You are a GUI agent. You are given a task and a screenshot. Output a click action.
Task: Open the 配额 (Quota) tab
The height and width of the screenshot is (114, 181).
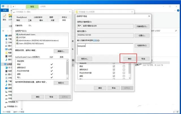(x=51, y=17)
